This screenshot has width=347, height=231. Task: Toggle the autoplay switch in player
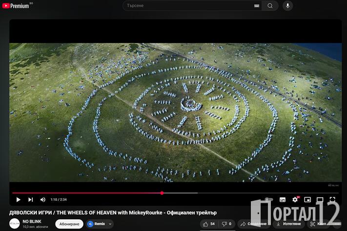click(267, 199)
